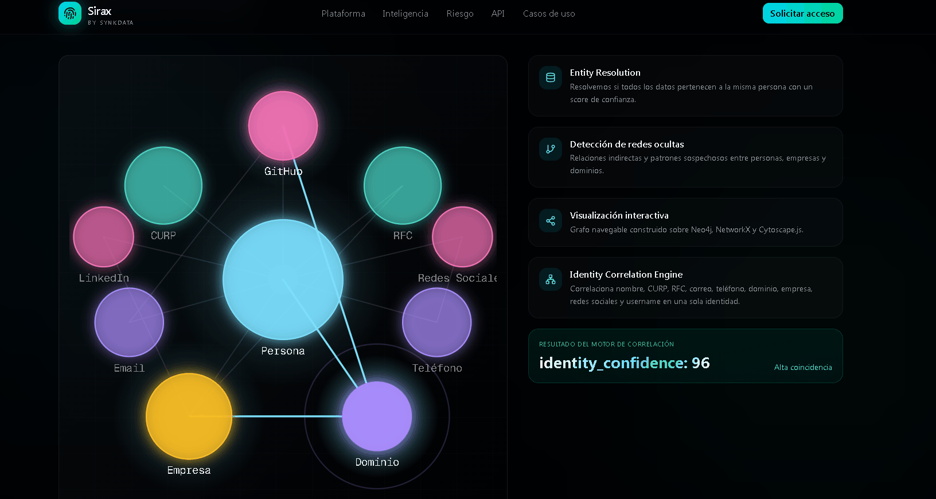Select the highlighted Dominio node
Image resolution: width=936 pixels, height=499 pixels.
point(377,416)
